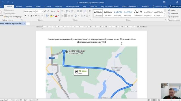The image size is (181, 101).
Task: Open the Font dialog launcher
Action: [59, 20]
